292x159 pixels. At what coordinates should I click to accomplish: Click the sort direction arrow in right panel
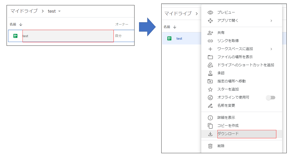(175, 27)
